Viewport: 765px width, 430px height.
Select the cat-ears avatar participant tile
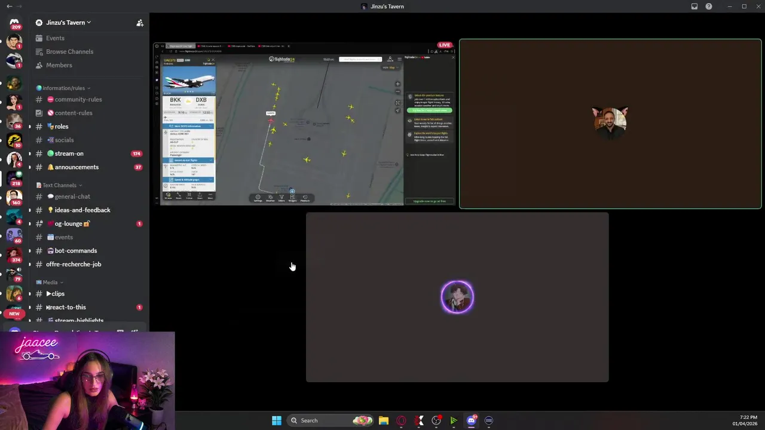click(610, 124)
